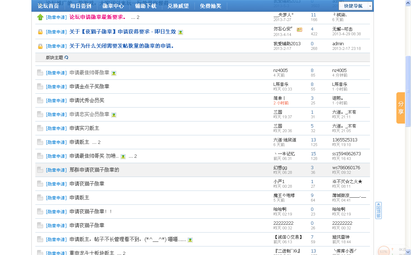Click the thread icon for 申请实习版主
The width and height of the screenshot is (411, 255).
pos(40,128)
